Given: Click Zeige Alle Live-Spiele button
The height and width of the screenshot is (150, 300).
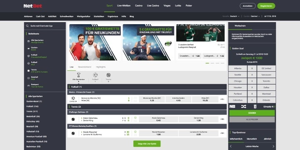Looking at the screenshot, I should pos(147,144).
